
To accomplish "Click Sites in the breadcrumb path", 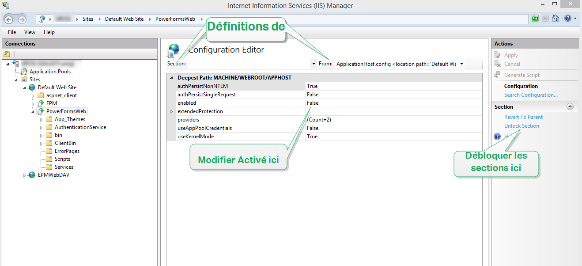I will click(88, 19).
